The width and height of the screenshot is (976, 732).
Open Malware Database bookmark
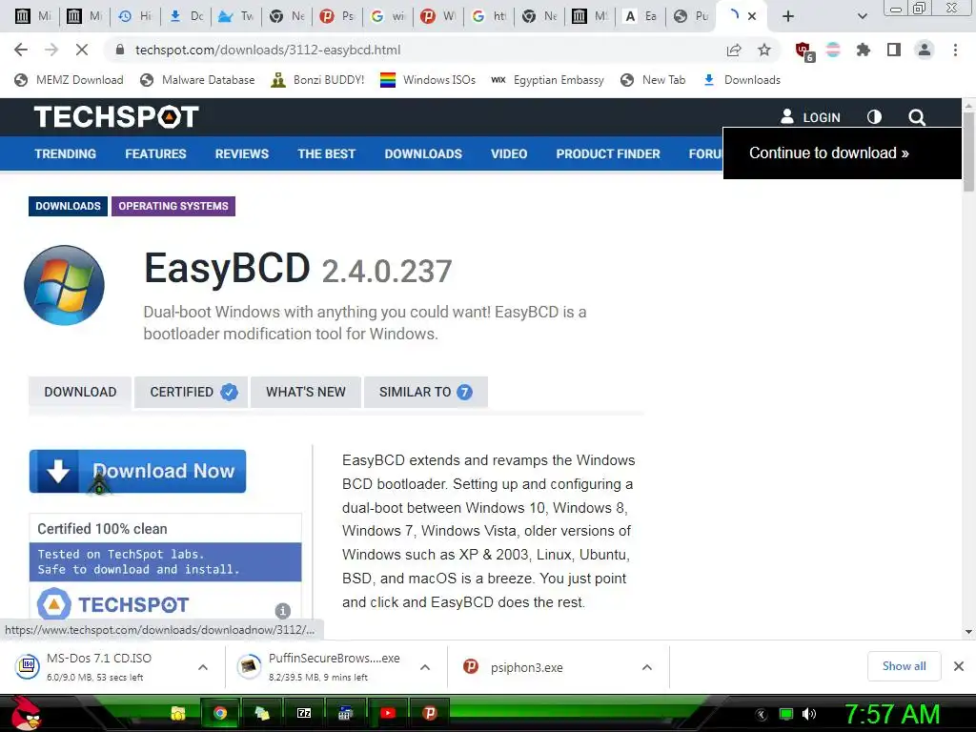(197, 80)
